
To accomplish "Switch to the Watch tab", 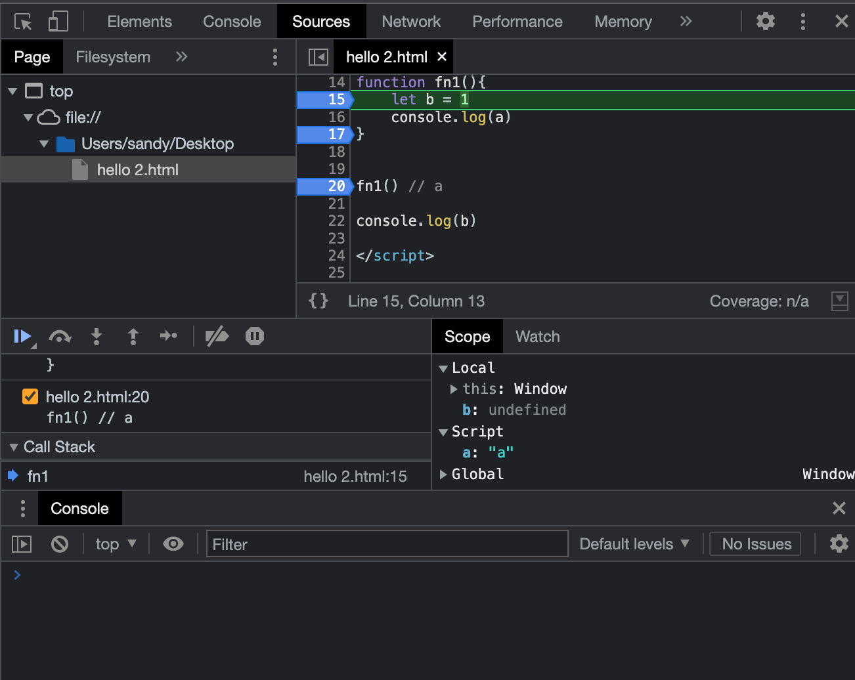I will click(x=538, y=337).
